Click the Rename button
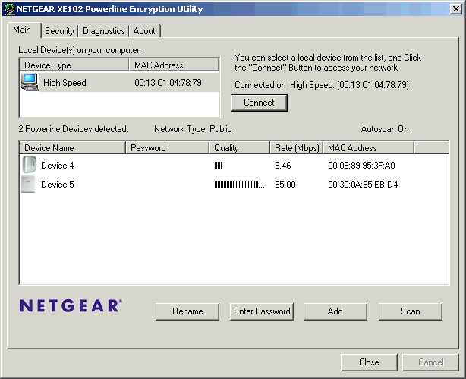This screenshot has height=379, width=466. (187, 311)
